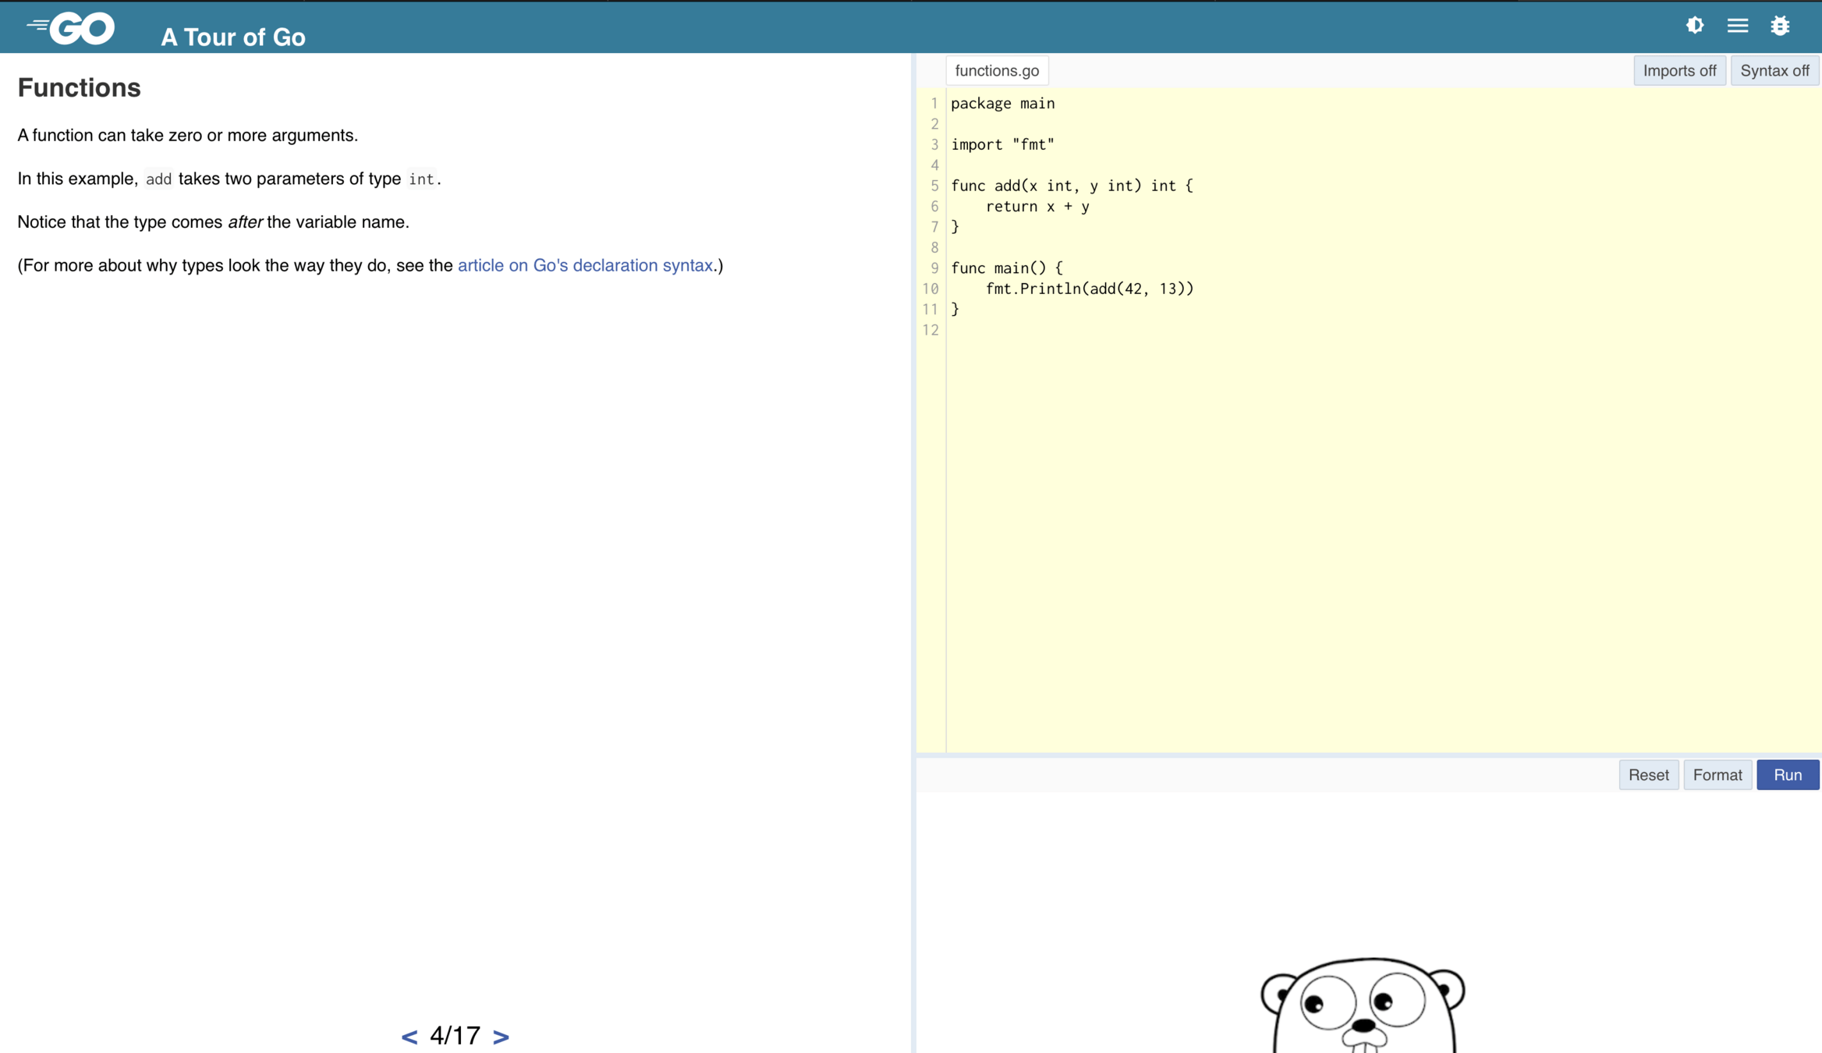The image size is (1822, 1053).
Task: Click the A Tour of Go title
Action: [232, 37]
